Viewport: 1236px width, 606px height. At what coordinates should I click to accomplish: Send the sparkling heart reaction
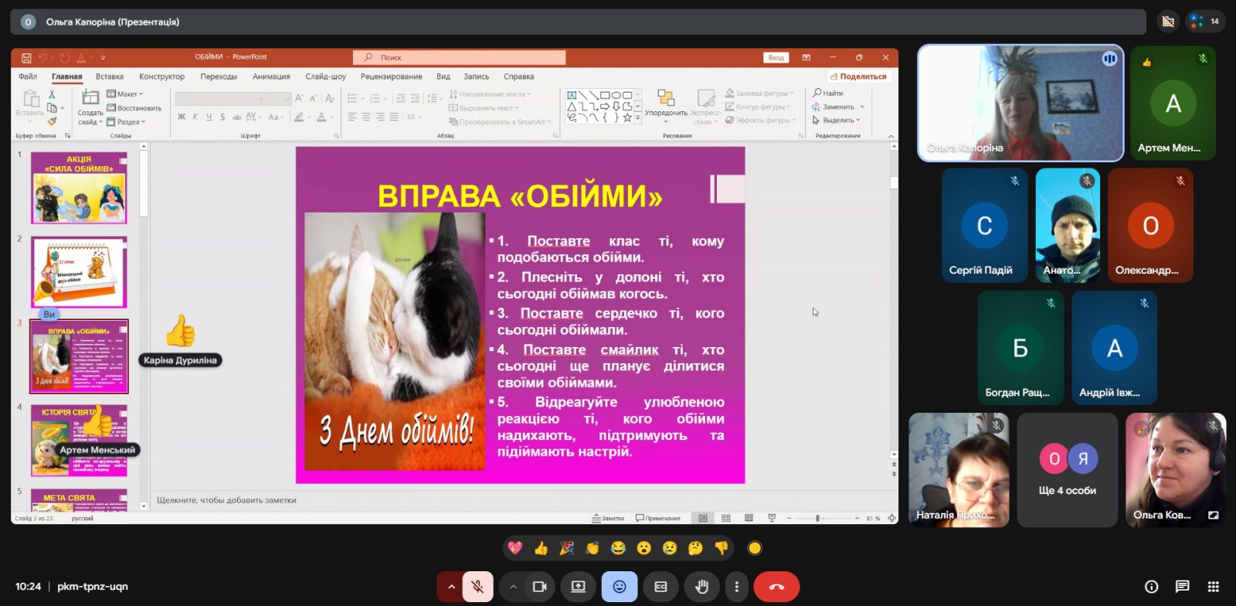[x=515, y=548]
